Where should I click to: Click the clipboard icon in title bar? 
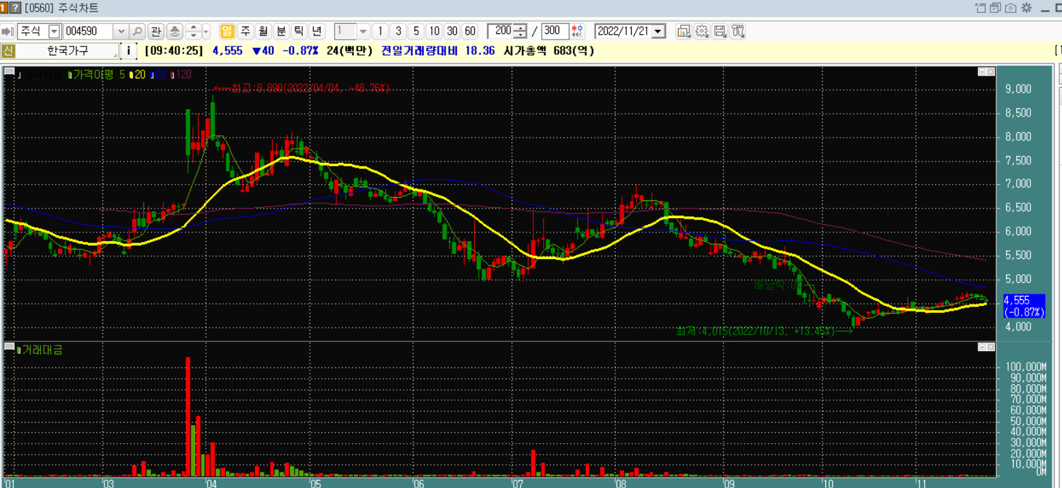click(x=981, y=8)
